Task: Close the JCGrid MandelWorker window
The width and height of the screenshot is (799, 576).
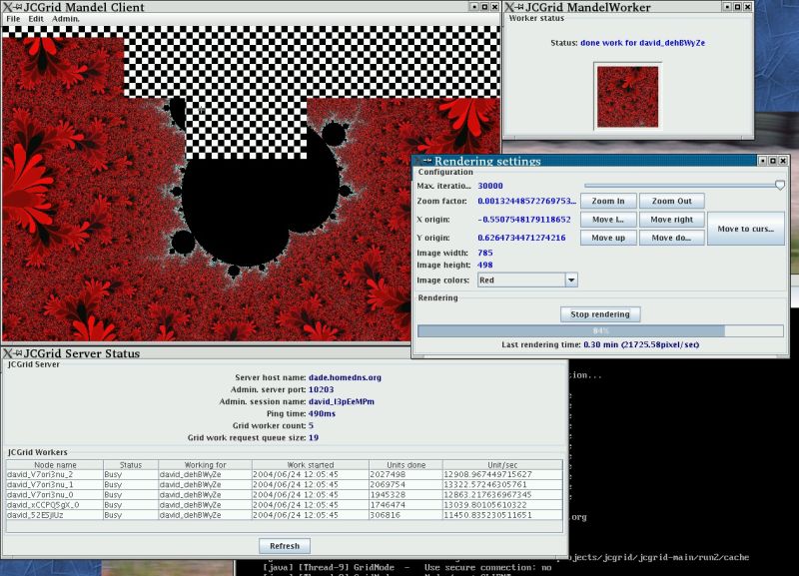Action: pyautogui.click(x=748, y=7)
